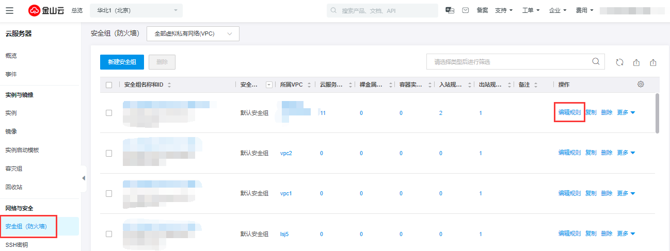Click the Kingsoft Cloud logo
670x251 pixels.
(46, 10)
